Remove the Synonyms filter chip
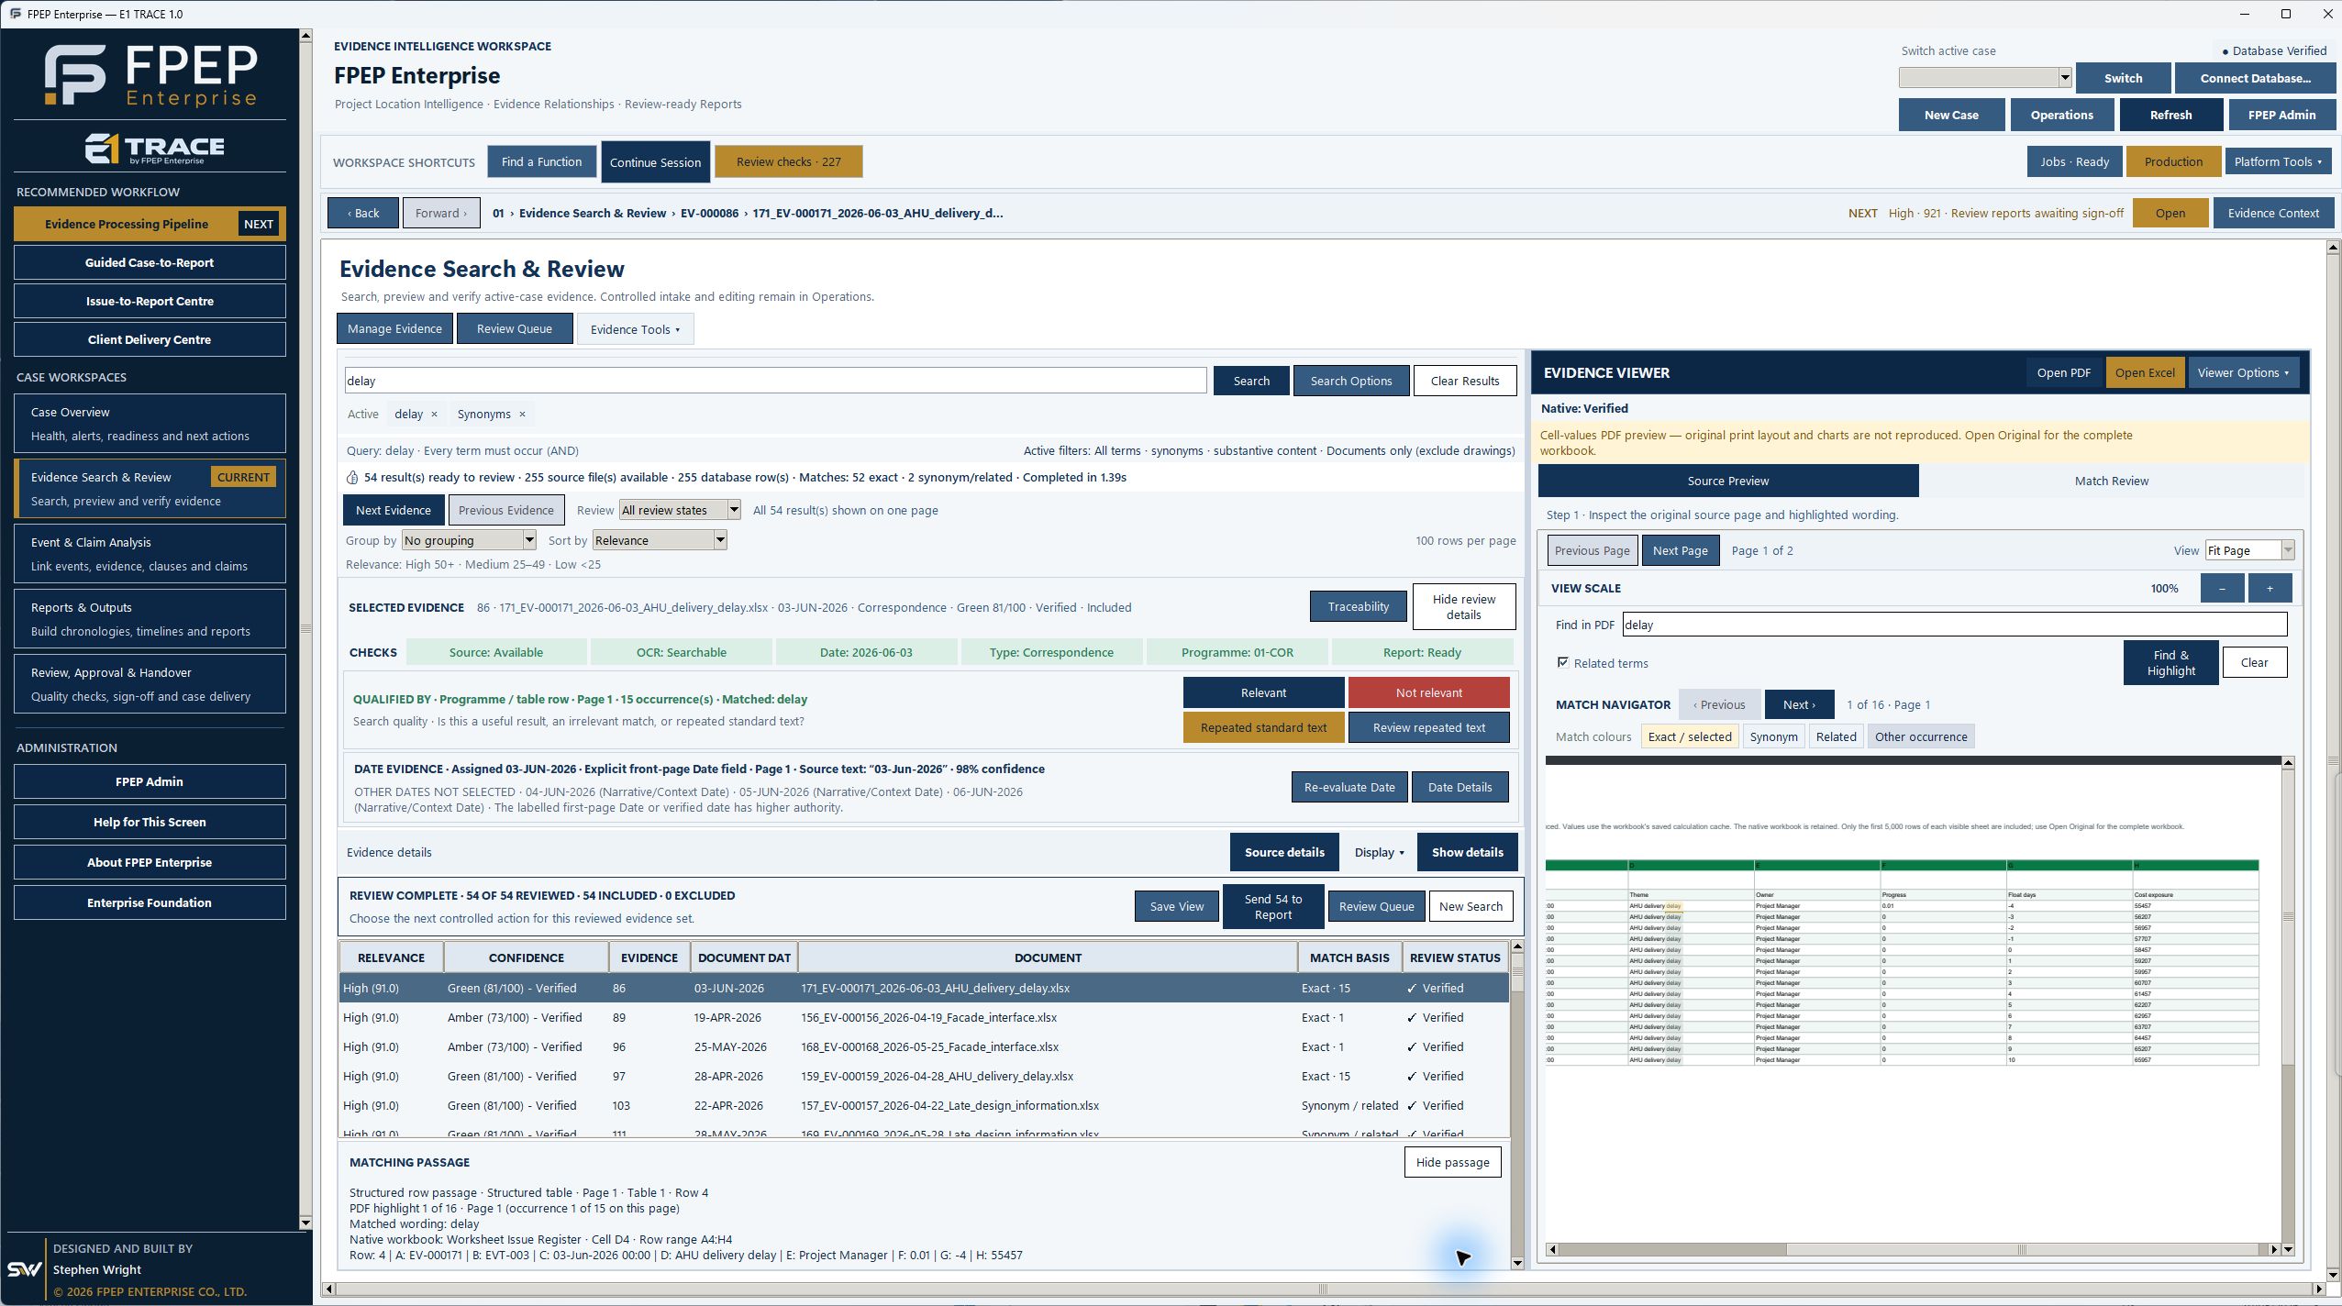 pos(522,415)
